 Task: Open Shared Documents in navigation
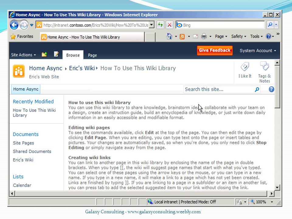[x=32, y=151]
